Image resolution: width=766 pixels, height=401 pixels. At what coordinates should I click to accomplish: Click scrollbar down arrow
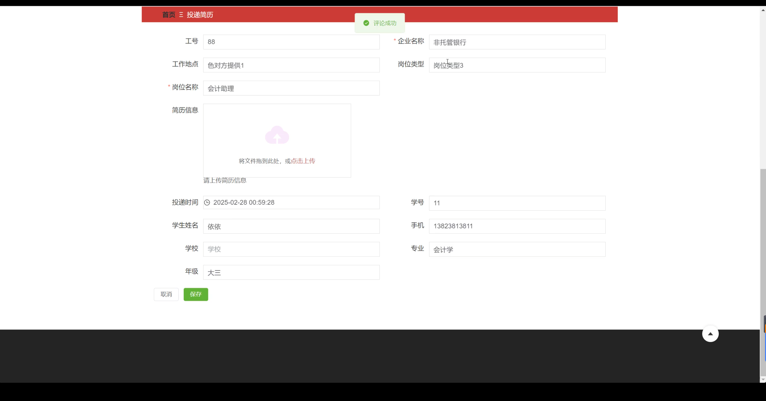(x=763, y=379)
